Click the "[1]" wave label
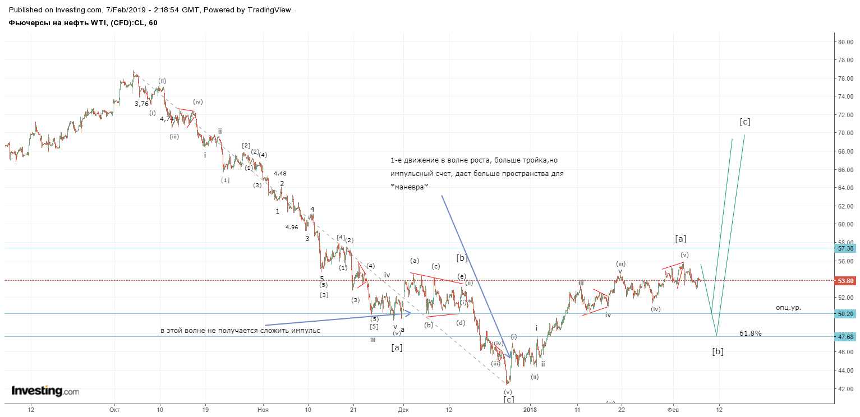Screen dimensions: 860x417 (x=225, y=180)
